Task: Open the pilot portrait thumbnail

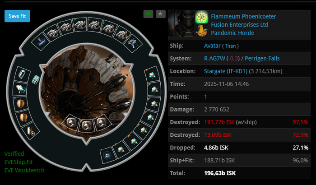Action: [x=181, y=23]
